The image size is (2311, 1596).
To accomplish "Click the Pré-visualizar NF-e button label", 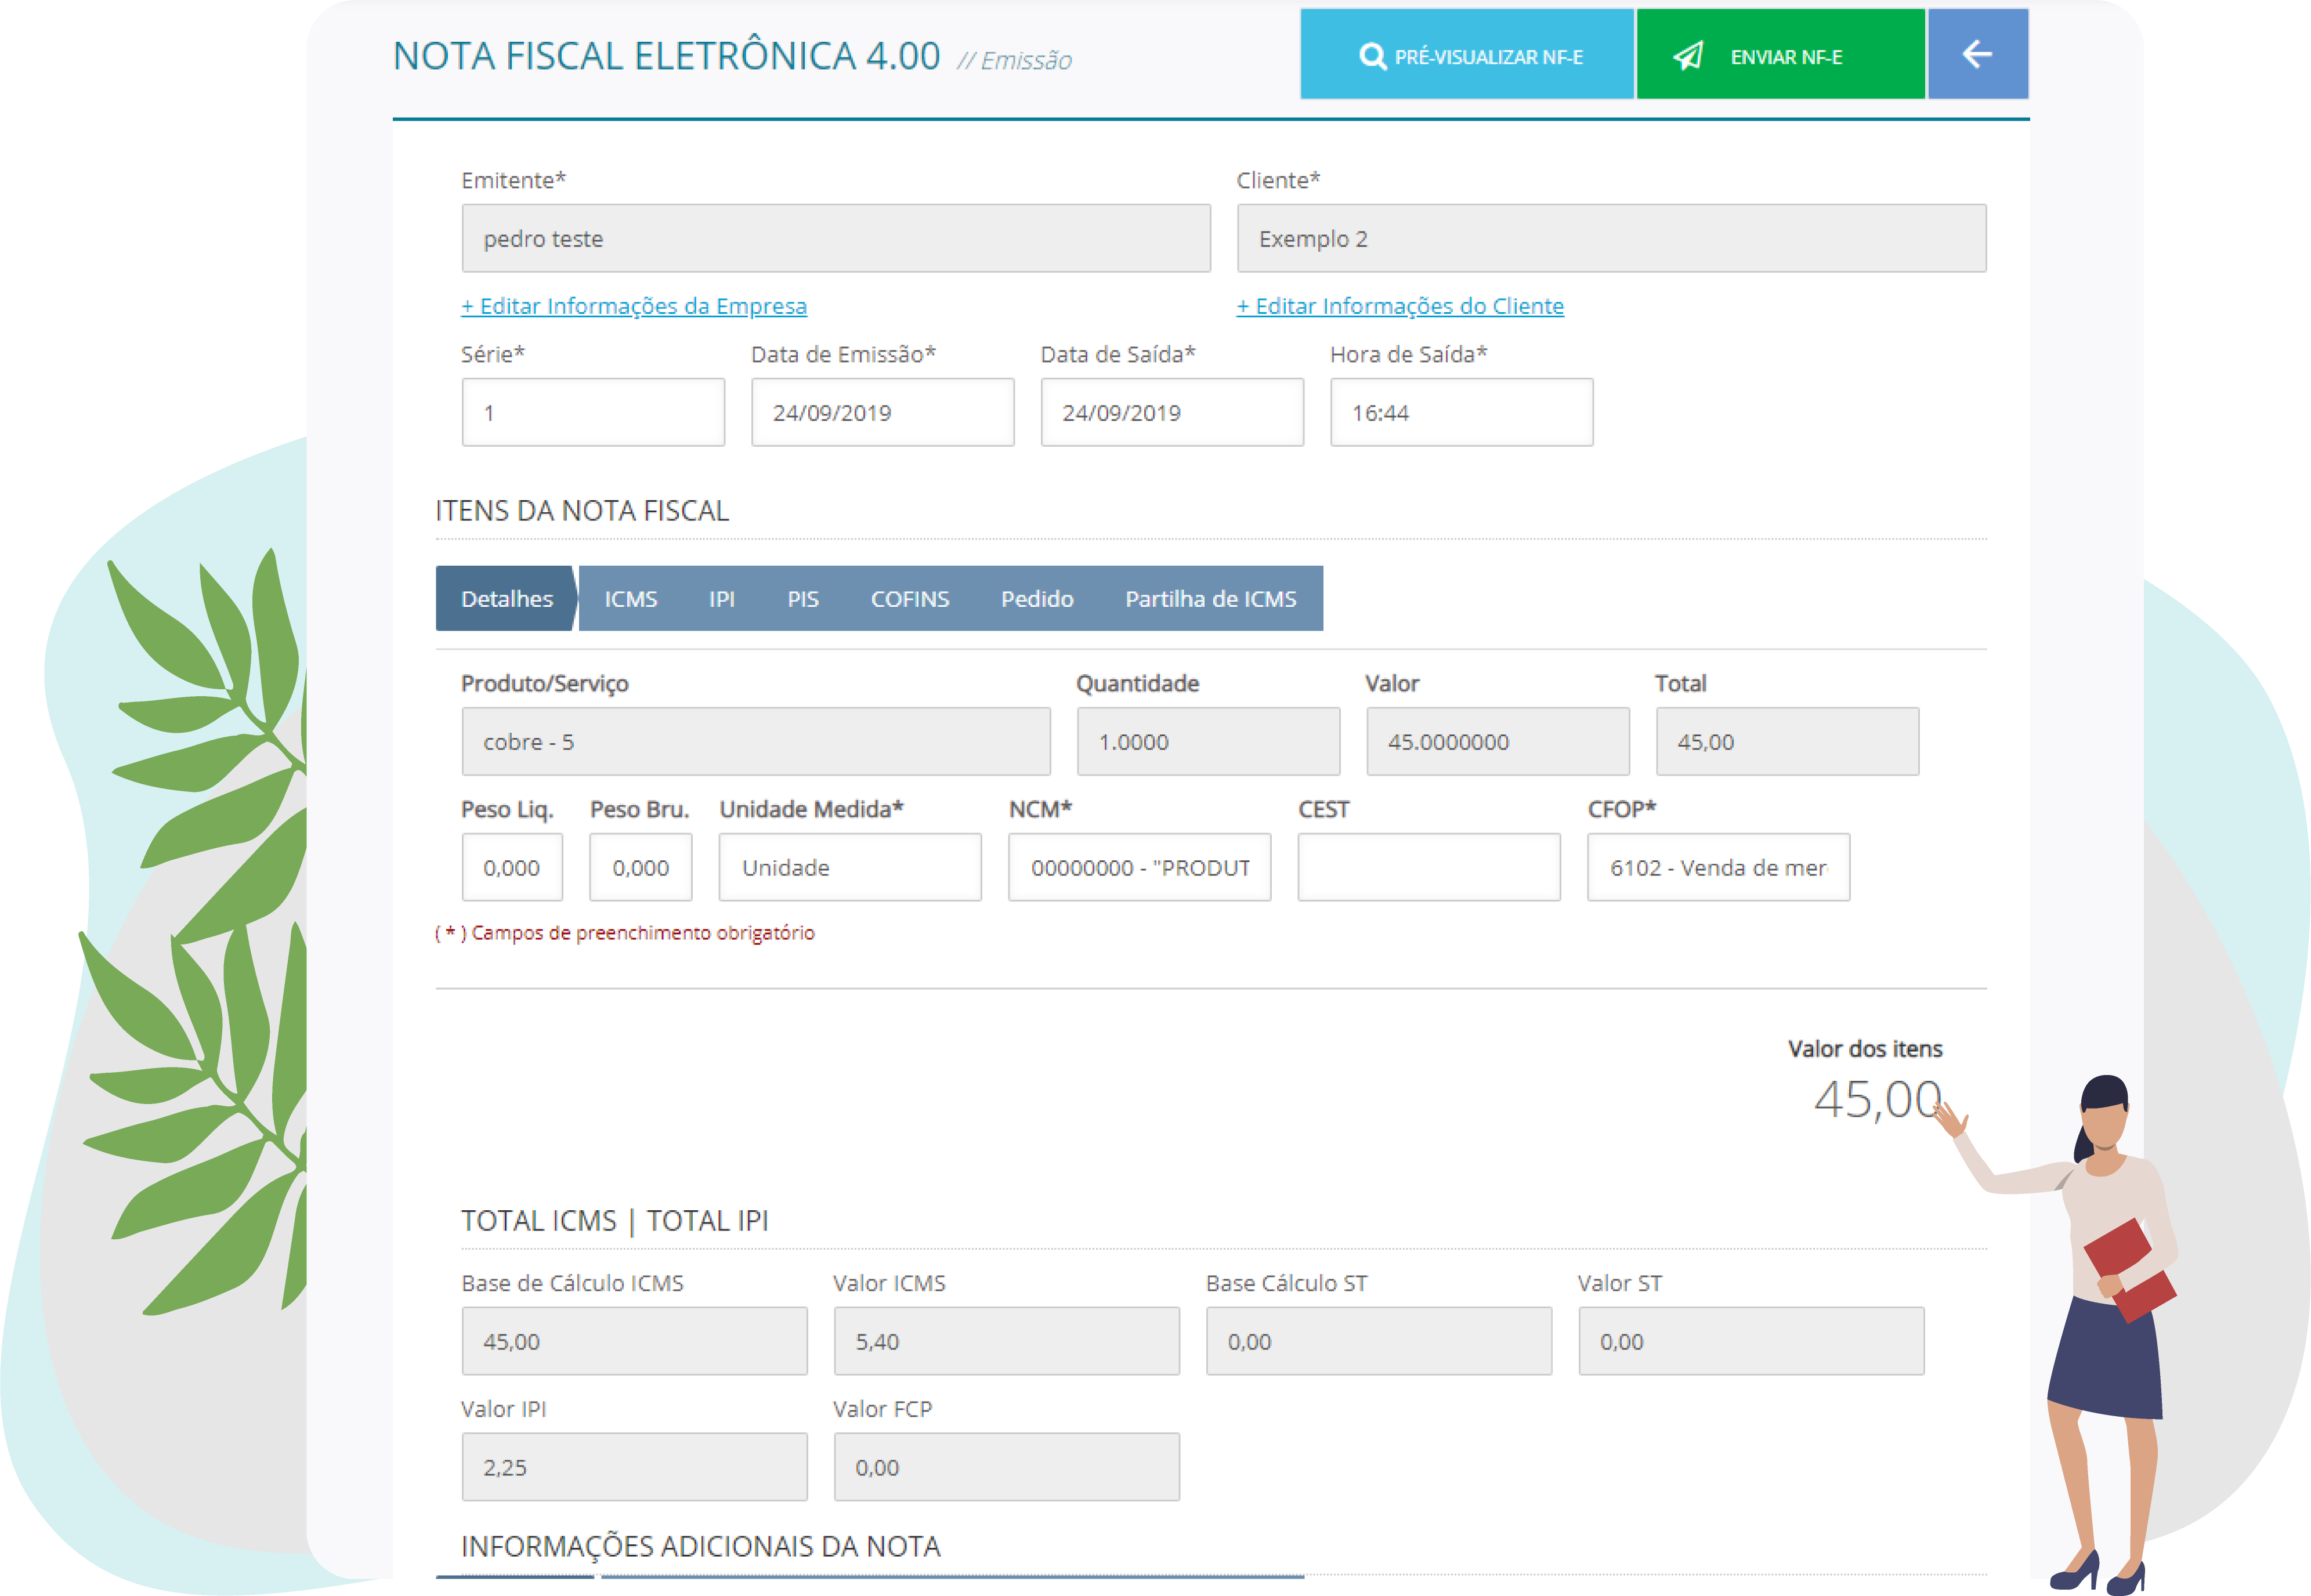I will pos(1488,57).
